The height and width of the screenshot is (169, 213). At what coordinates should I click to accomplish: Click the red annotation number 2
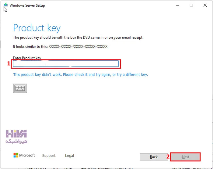[168, 156]
